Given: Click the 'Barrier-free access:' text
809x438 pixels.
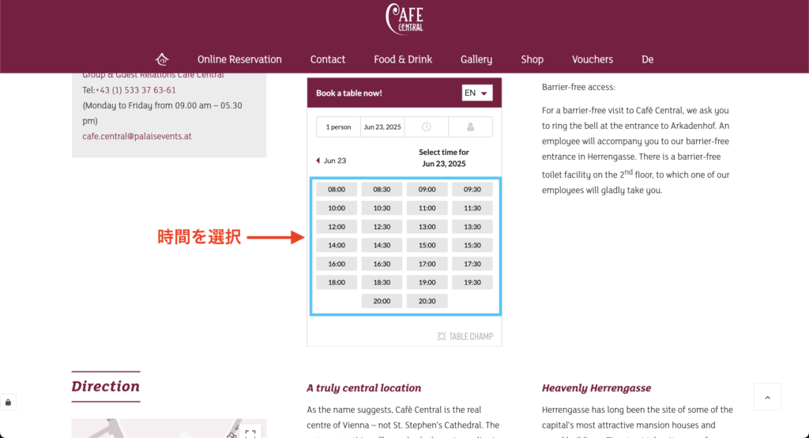Looking at the screenshot, I should (x=578, y=87).
